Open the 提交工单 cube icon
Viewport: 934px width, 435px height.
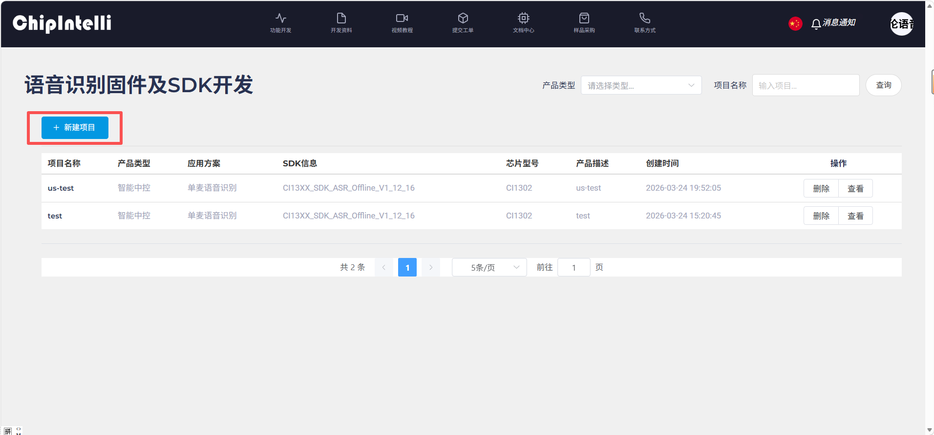click(x=463, y=18)
